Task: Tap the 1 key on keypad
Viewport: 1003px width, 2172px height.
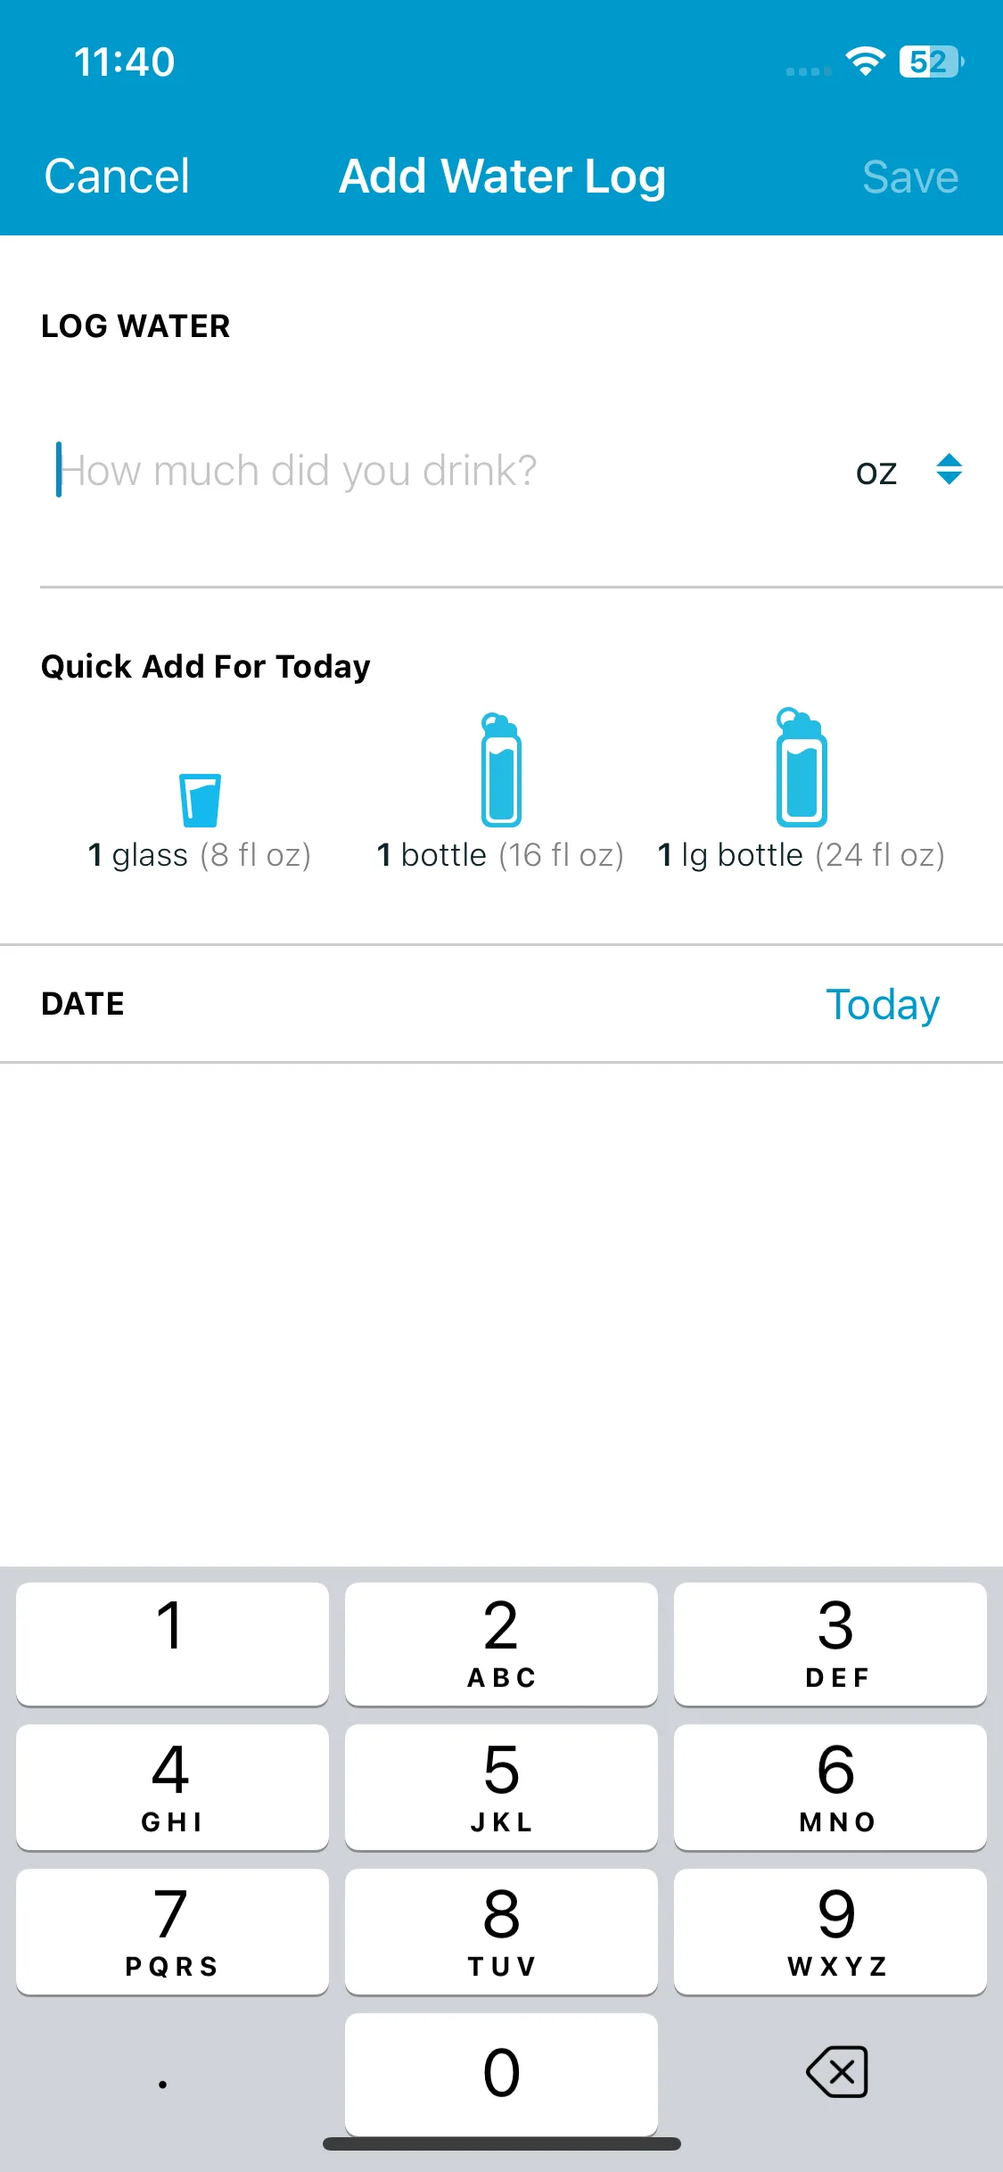Action: pos(172,1643)
